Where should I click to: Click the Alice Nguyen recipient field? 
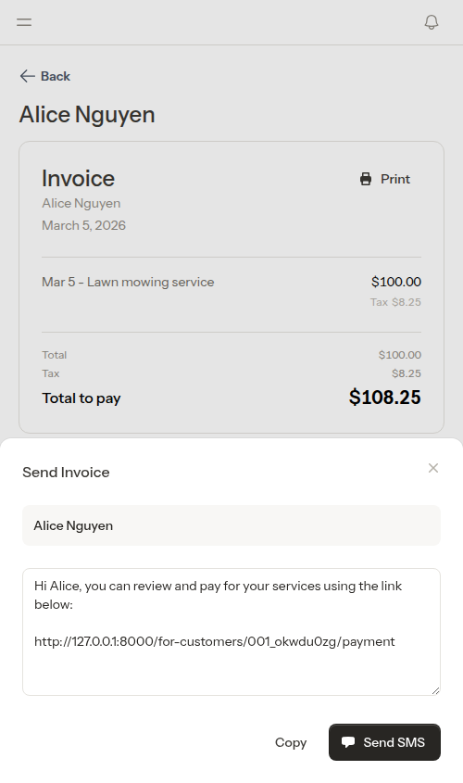click(231, 525)
